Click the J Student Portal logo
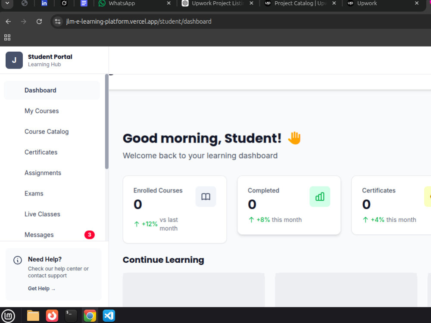 pos(14,60)
